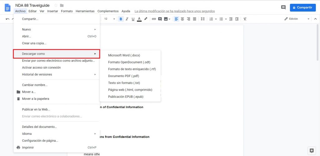320x156 pixels.
Task: Select Publicar en la Web...
Action: click(x=57, y=110)
